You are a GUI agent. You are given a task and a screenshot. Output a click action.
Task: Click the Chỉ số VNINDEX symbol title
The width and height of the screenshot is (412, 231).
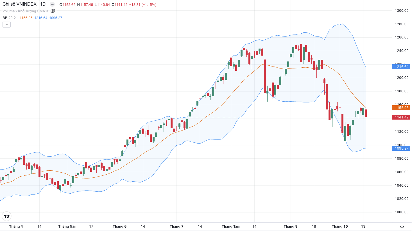click(24, 4)
